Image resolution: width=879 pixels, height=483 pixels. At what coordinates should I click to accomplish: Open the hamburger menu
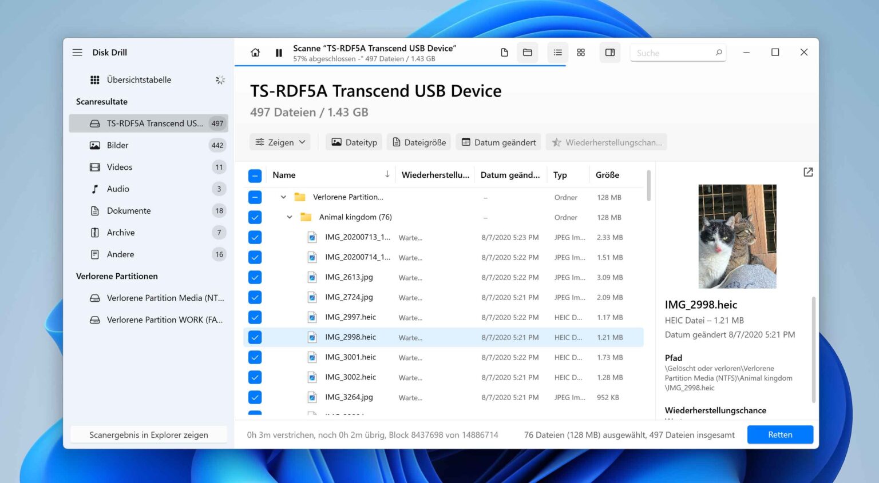(x=77, y=53)
